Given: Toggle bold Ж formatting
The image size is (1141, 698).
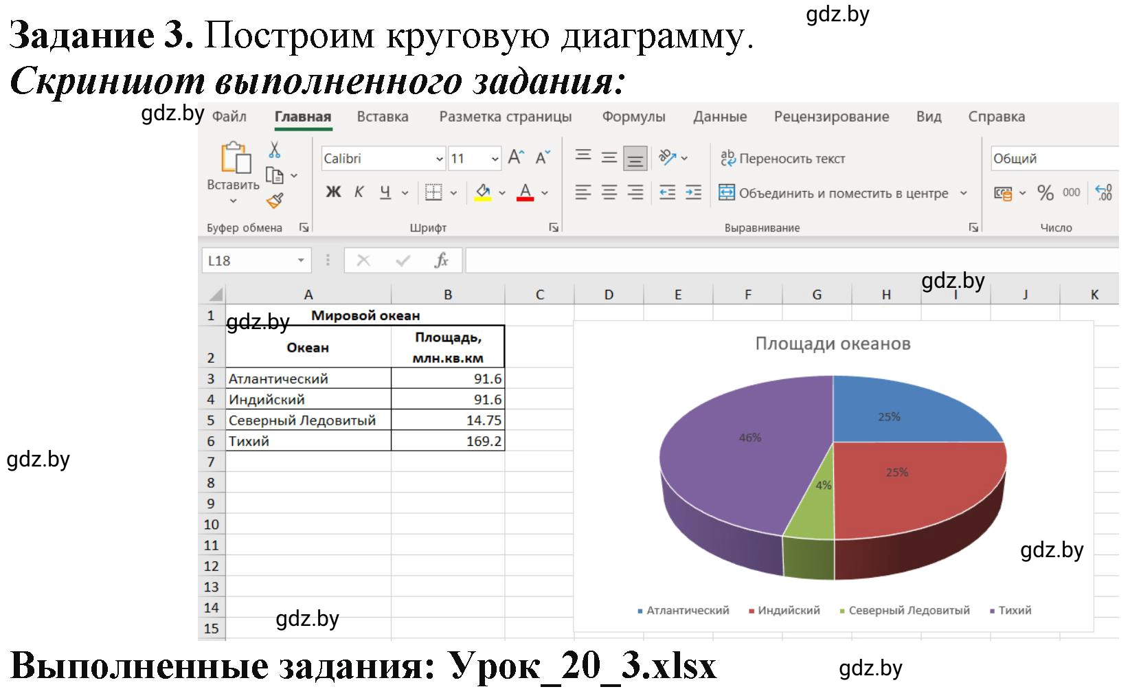Looking at the screenshot, I should pos(333,192).
